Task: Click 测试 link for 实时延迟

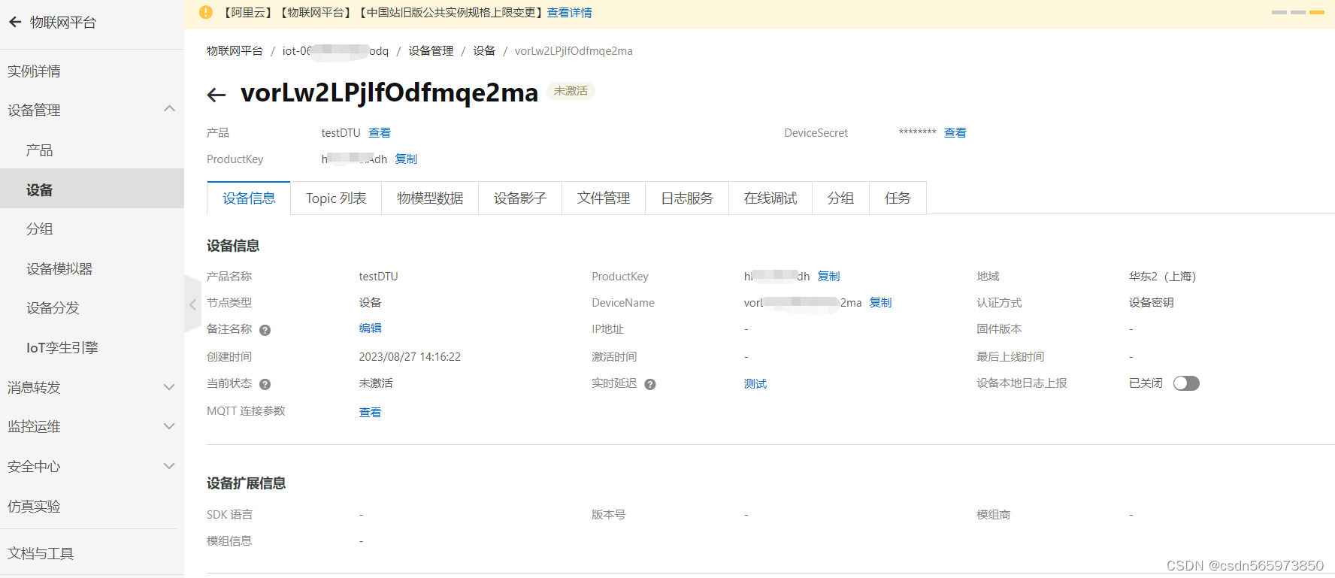Action: 755,384
